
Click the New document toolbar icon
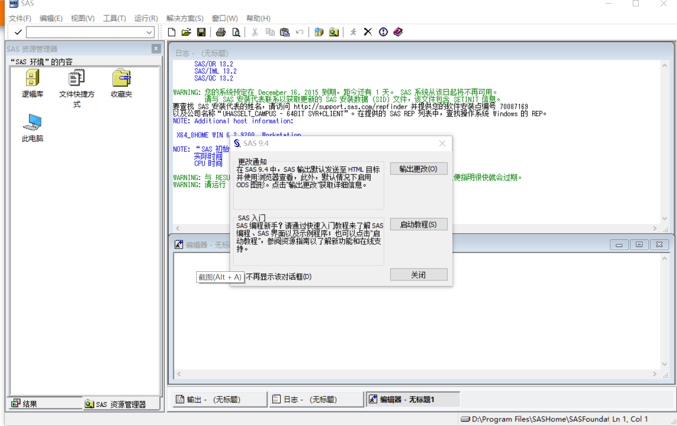point(172,32)
